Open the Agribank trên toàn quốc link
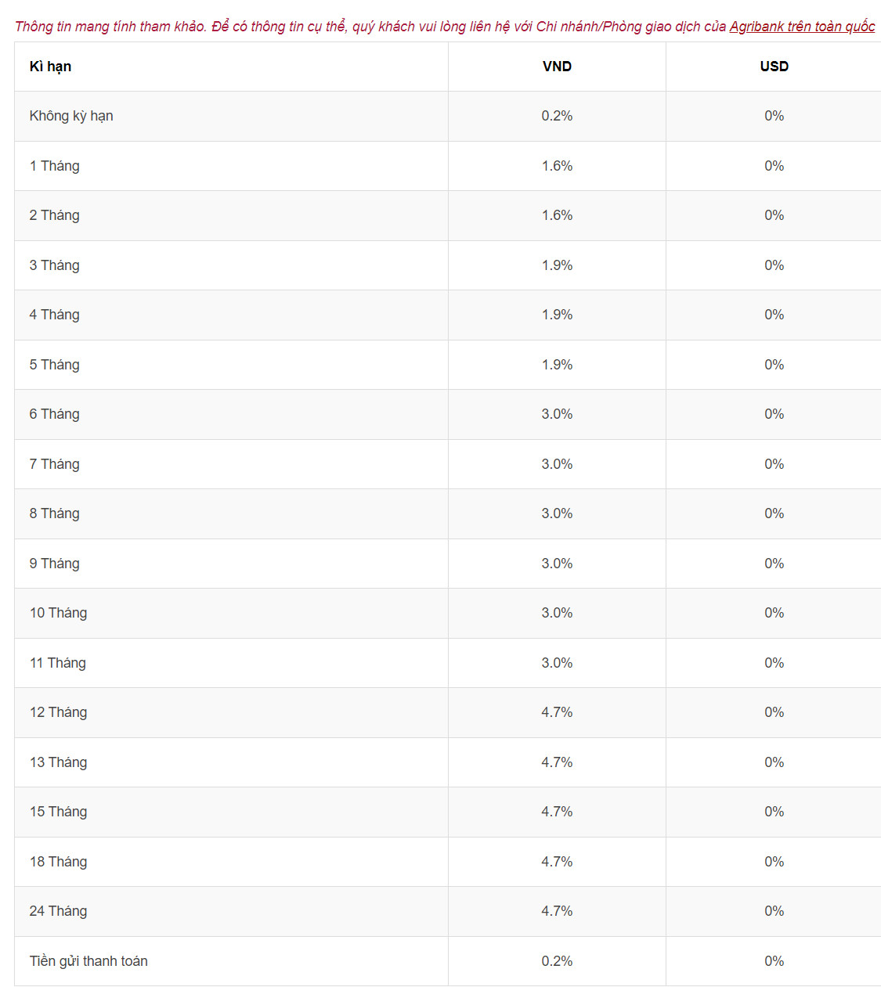881x987 pixels. (x=802, y=27)
